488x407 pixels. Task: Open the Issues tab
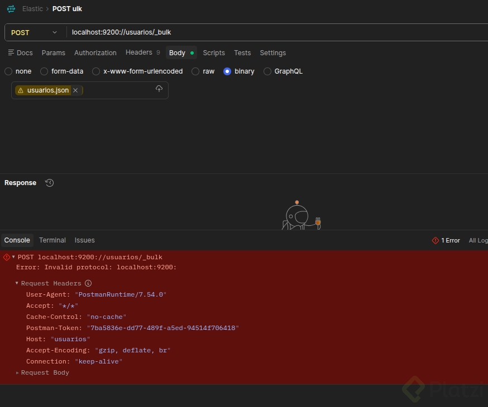(85, 240)
